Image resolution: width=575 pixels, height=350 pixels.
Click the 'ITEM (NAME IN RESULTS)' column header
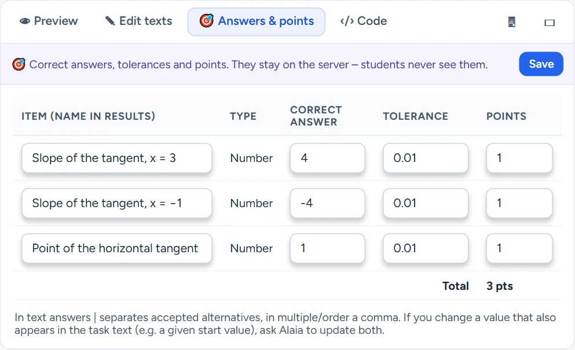click(x=89, y=116)
